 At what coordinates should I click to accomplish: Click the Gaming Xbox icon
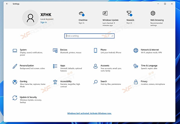(15, 82)
